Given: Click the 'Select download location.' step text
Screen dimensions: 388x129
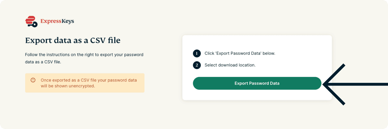Looking at the screenshot, I should pos(230,65).
